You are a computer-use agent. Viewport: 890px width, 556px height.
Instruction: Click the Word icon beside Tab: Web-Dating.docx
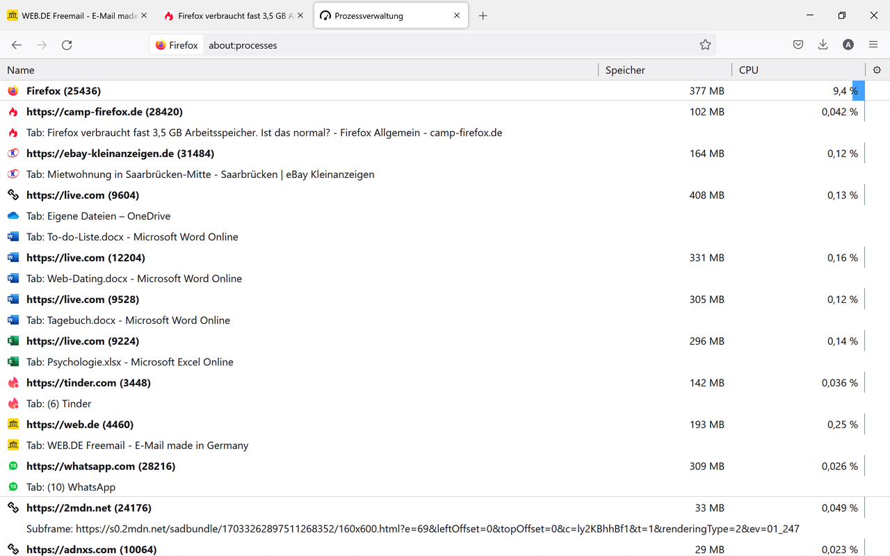click(x=13, y=279)
